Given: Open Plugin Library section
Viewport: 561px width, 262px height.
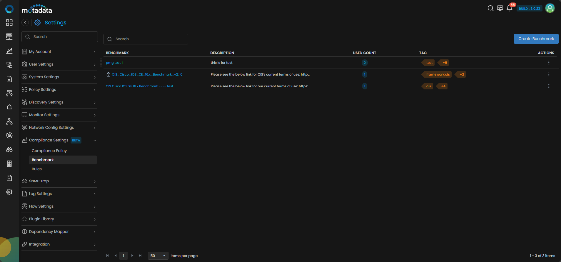Looking at the screenshot, I should (59, 219).
